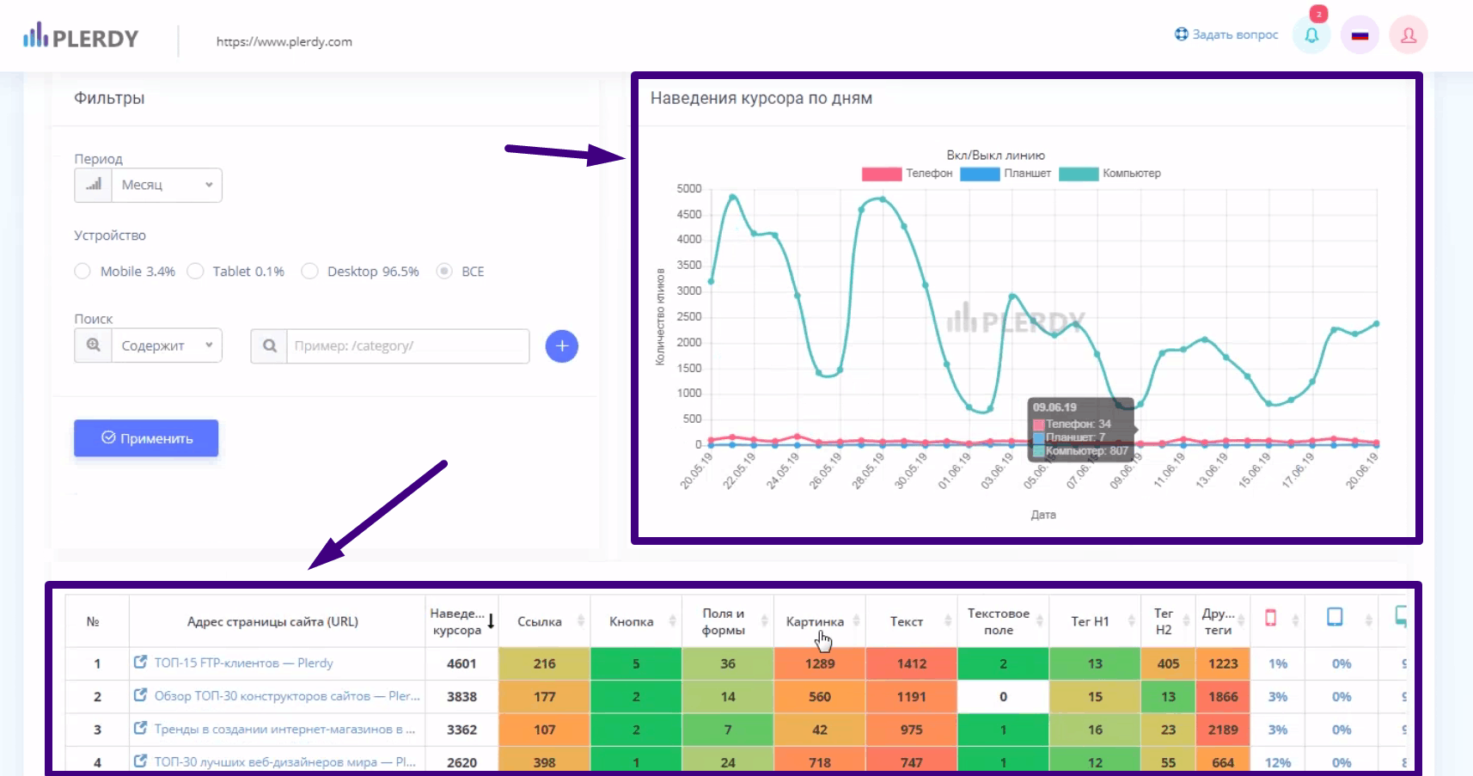1473x776 pixels.
Task: Click the 1412 Текст cell in row 1
Action: tap(912, 663)
